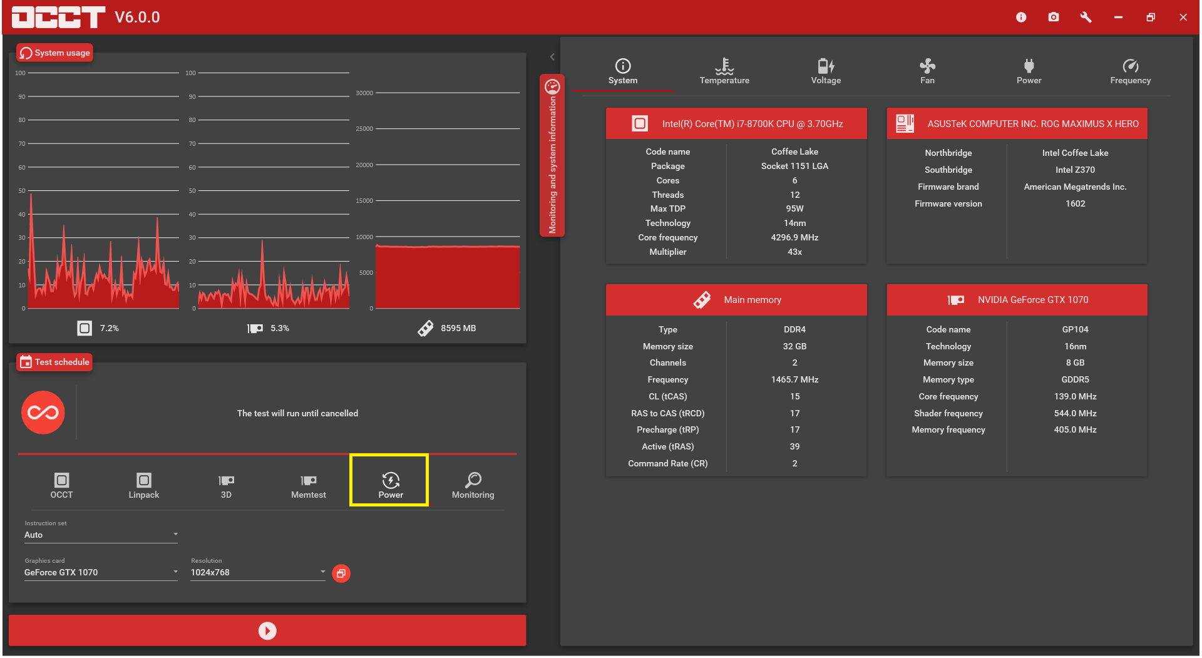Take a screenshot with the camera icon
This screenshot has width=1202, height=658.
pyautogui.click(x=1054, y=17)
